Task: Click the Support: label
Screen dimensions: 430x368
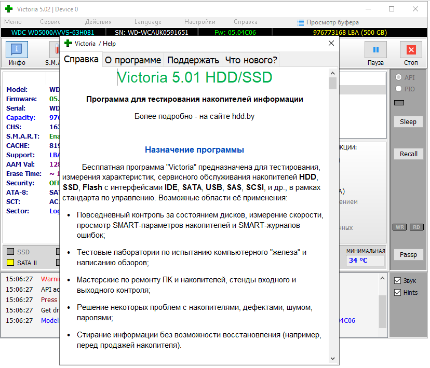Action: tap(21, 155)
